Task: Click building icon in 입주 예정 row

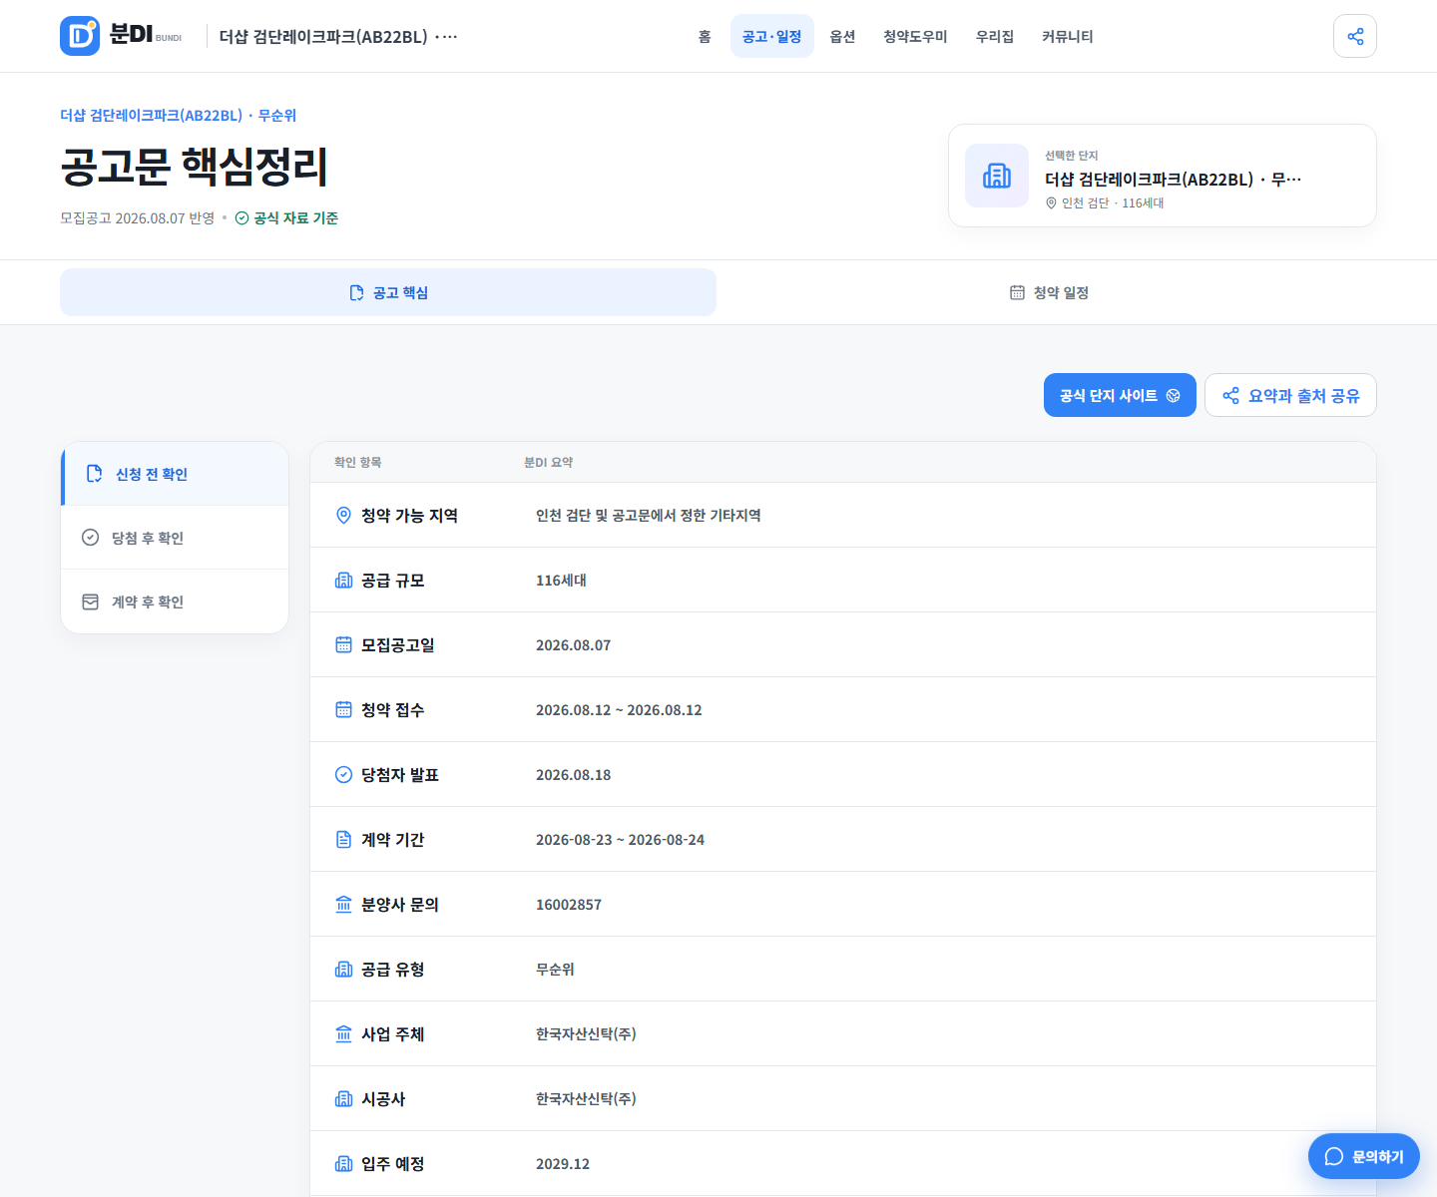Action: [x=343, y=1163]
